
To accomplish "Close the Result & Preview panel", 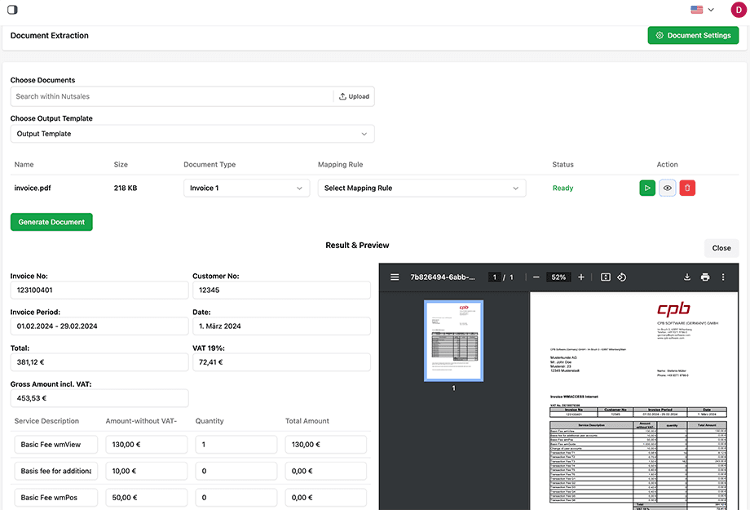I will click(721, 248).
